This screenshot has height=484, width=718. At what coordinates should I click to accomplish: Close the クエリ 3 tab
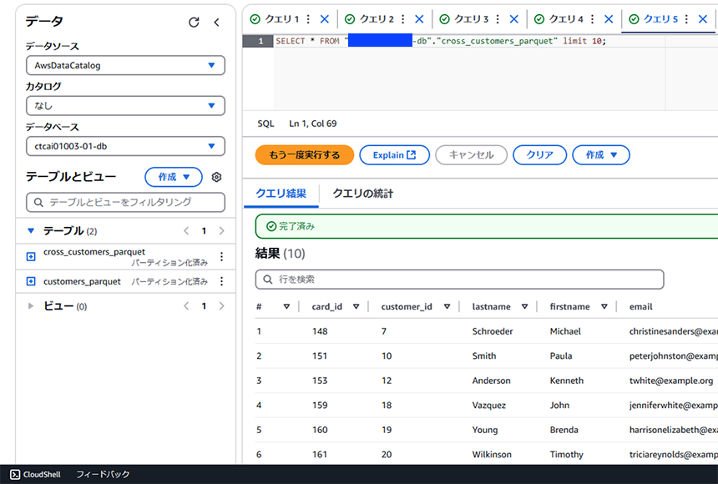(x=513, y=18)
